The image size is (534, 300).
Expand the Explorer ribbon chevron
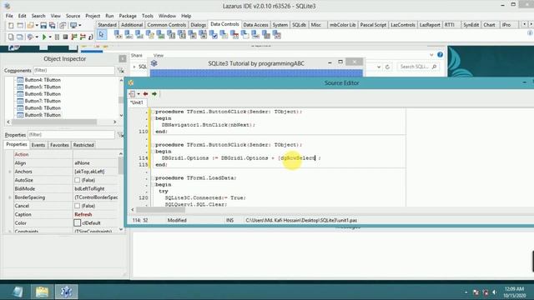click(431, 55)
